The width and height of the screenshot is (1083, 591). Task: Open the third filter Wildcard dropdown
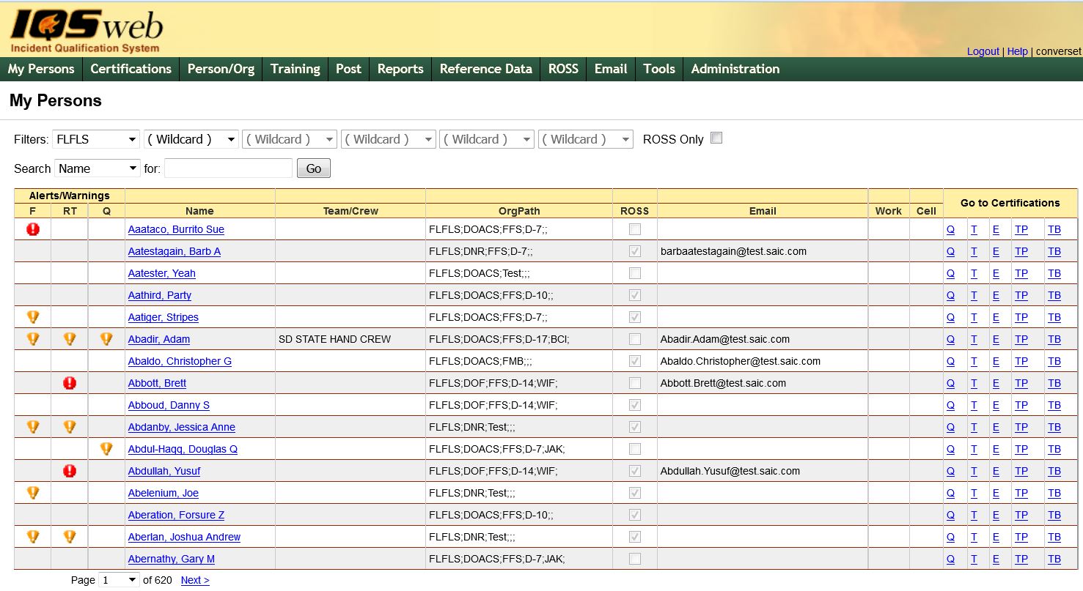pyautogui.click(x=290, y=139)
